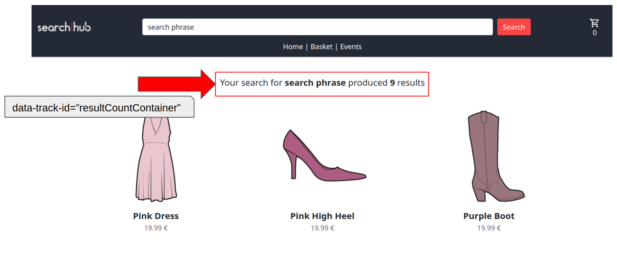Click the Purple Boot price

[x=489, y=228]
